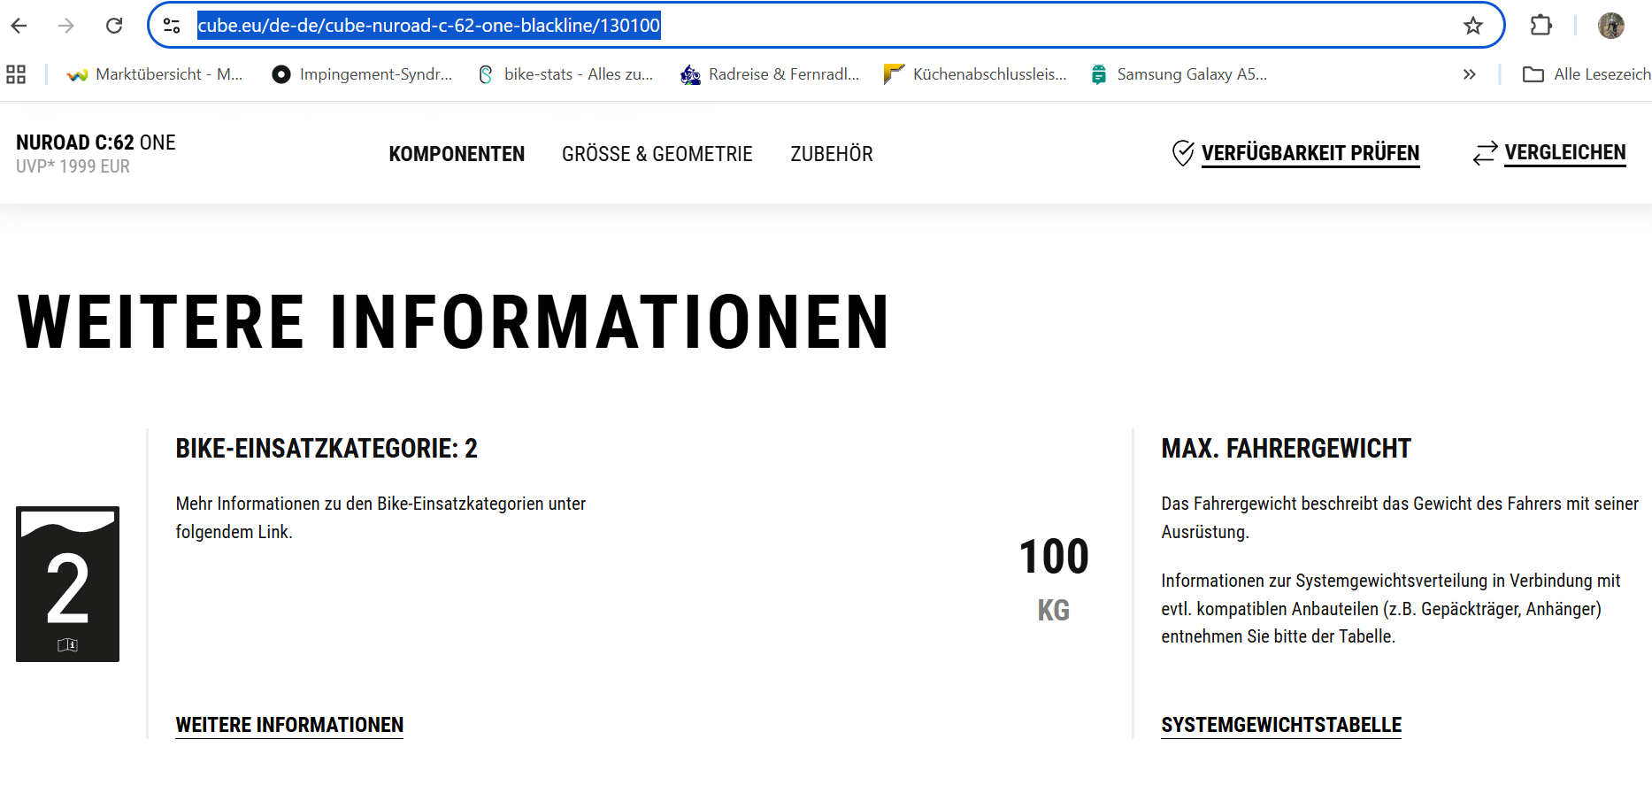Open the Systemgewichtstabelle link
This screenshot has height=801, width=1652.
point(1280,725)
